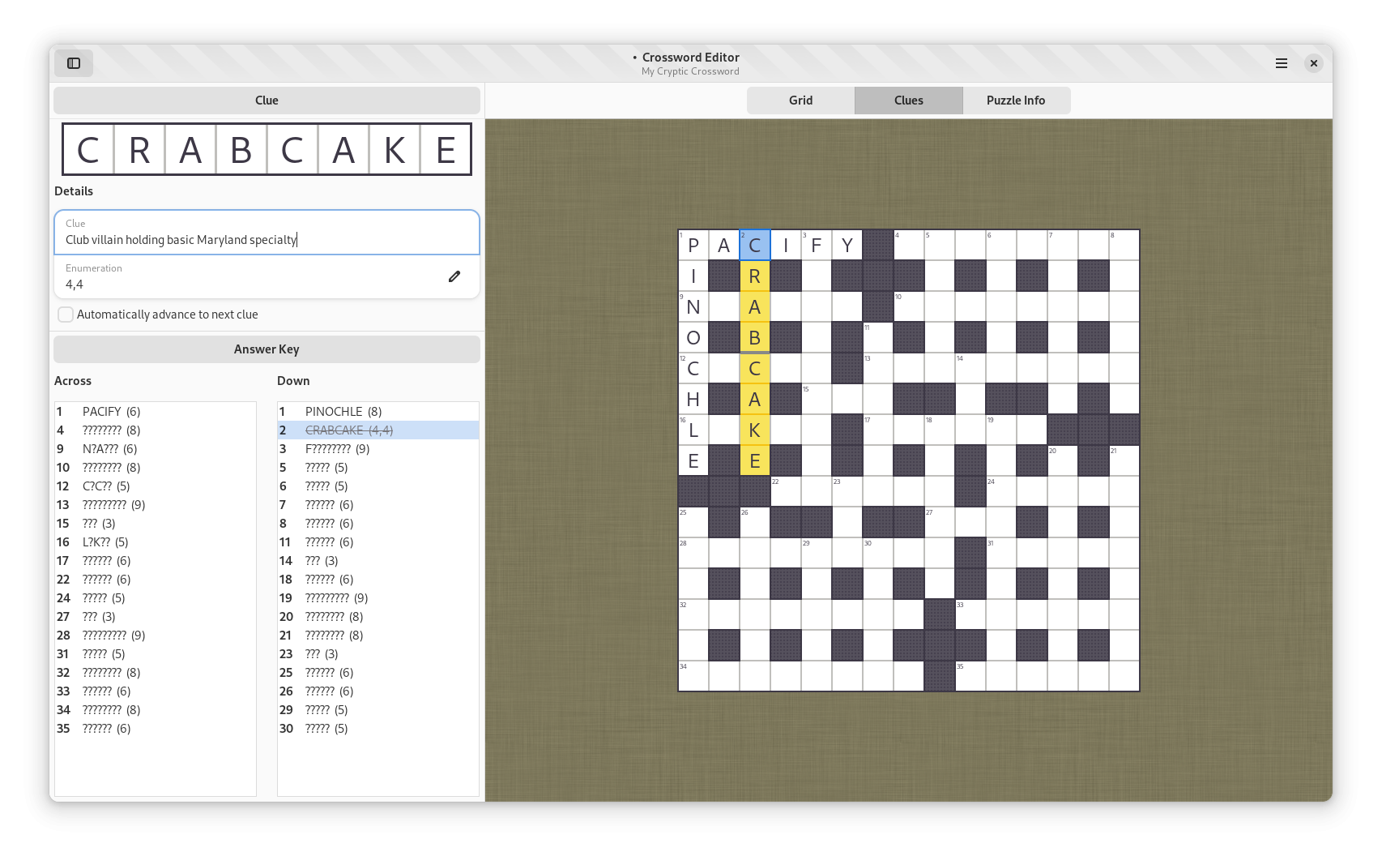Select 22 Across clue row

pyautogui.click(x=156, y=580)
